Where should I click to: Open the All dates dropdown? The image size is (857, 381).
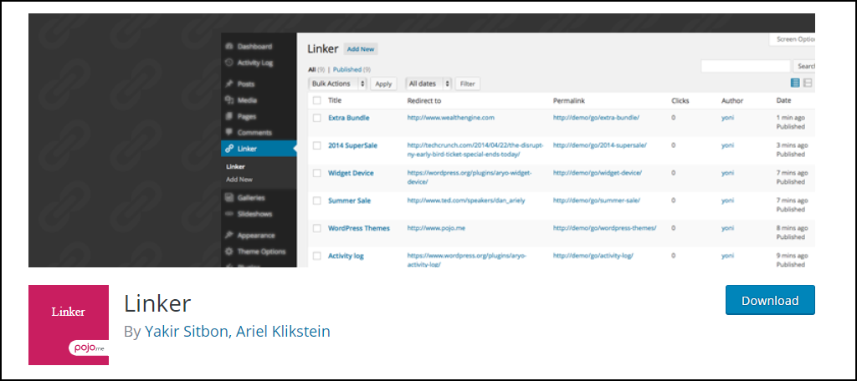click(429, 84)
